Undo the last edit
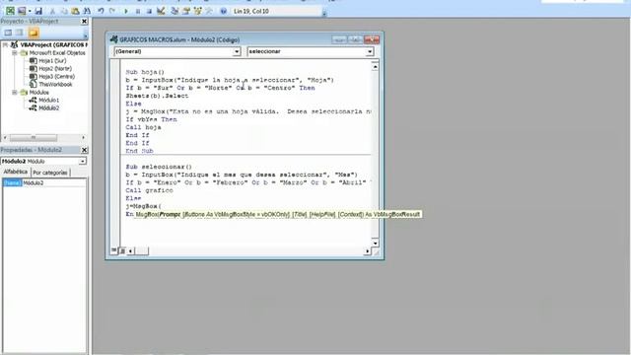The image size is (631, 355). click(101, 11)
